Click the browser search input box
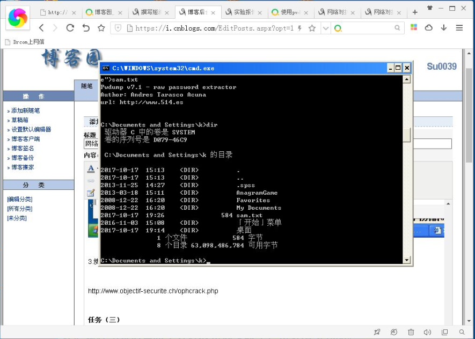 [367, 28]
